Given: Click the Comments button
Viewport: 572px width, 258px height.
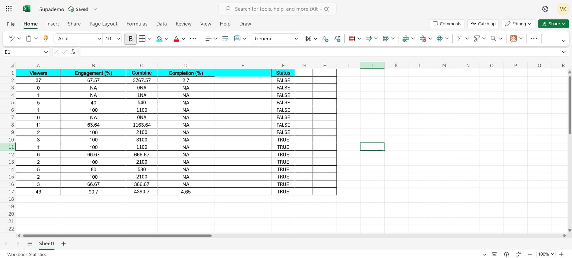Looking at the screenshot, I should [447, 24].
